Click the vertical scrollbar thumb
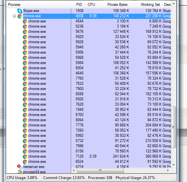Viewport: 187px width, 182px height. pyautogui.click(x=174, y=127)
